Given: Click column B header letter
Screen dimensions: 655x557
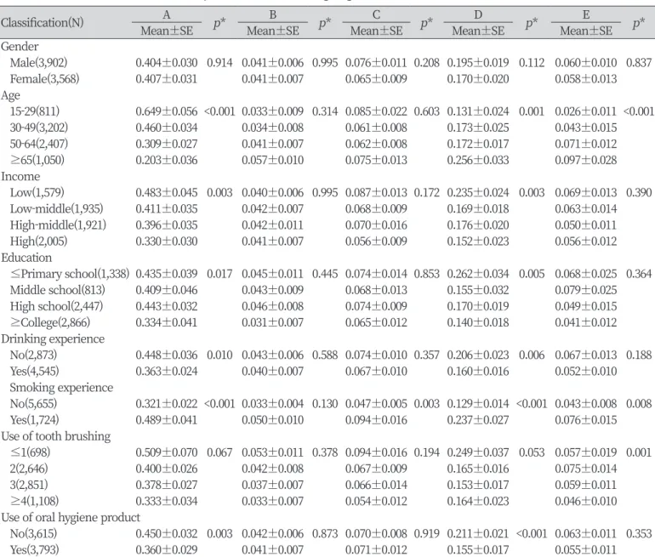Looking at the screenshot, I should [273, 15].
